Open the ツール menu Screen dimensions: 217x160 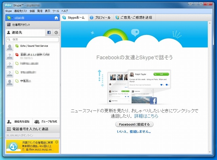[x=56, y=11]
